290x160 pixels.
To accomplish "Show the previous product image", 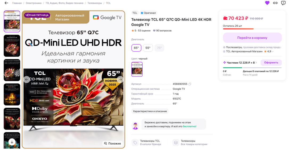I will 27,79.
